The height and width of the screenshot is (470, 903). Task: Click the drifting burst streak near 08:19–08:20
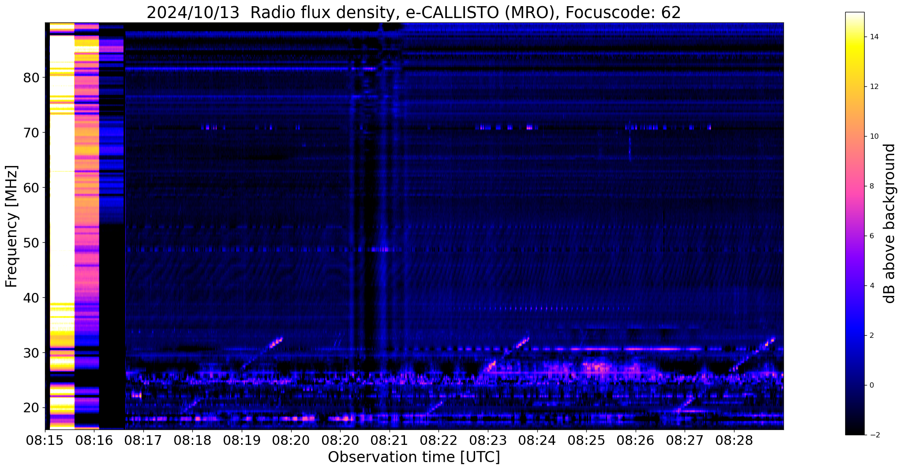click(x=262, y=353)
